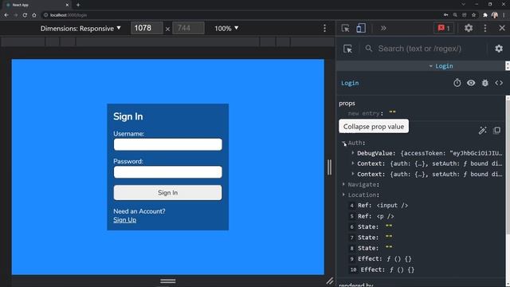This screenshot has width=510, height=287.
Task: Click the browser home icon
Action: click(x=34, y=15)
